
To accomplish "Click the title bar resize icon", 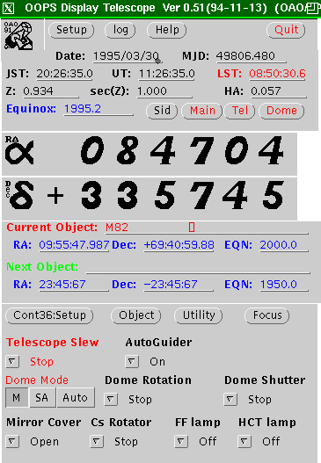I will pos(313,8).
